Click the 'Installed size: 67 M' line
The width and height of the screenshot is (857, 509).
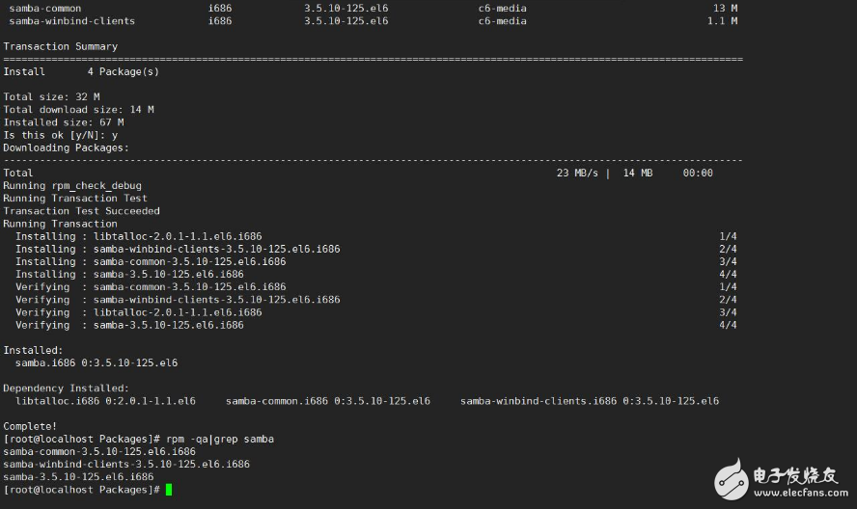click(x=63, y=122)
